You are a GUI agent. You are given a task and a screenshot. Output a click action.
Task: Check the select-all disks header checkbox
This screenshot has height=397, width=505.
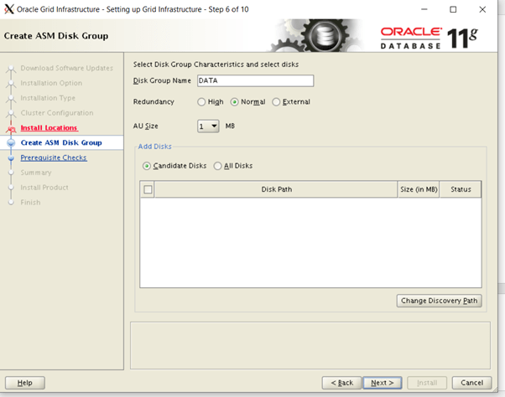click(148, 190)
